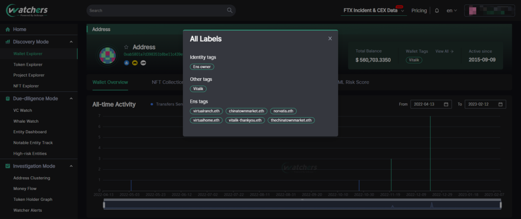Click the Ens owner identity tag
This screenshot has width=521, height=219.
click(202, 67)
